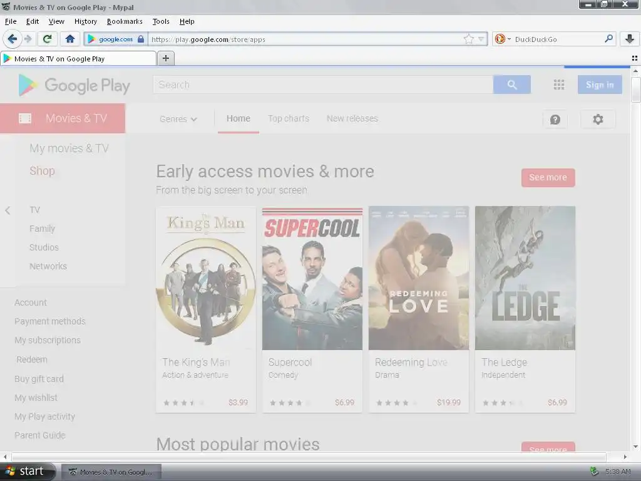Screen dimensions: 641x481
Task: Bookmark this page with the star icon
Action: coord(468,39)
